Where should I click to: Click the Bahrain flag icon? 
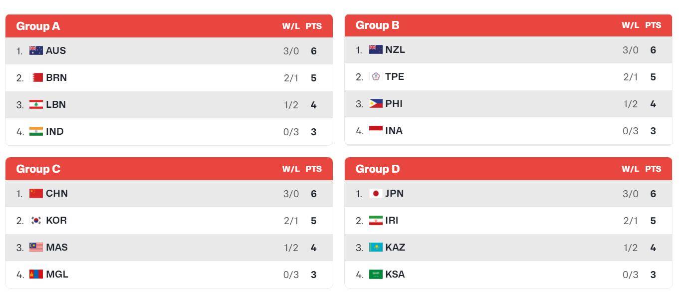(36, 78)
